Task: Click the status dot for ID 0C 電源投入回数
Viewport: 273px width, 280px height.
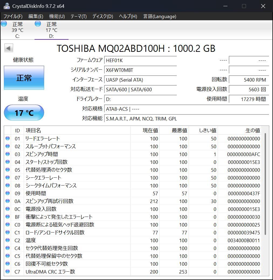Action: point(8,209)
